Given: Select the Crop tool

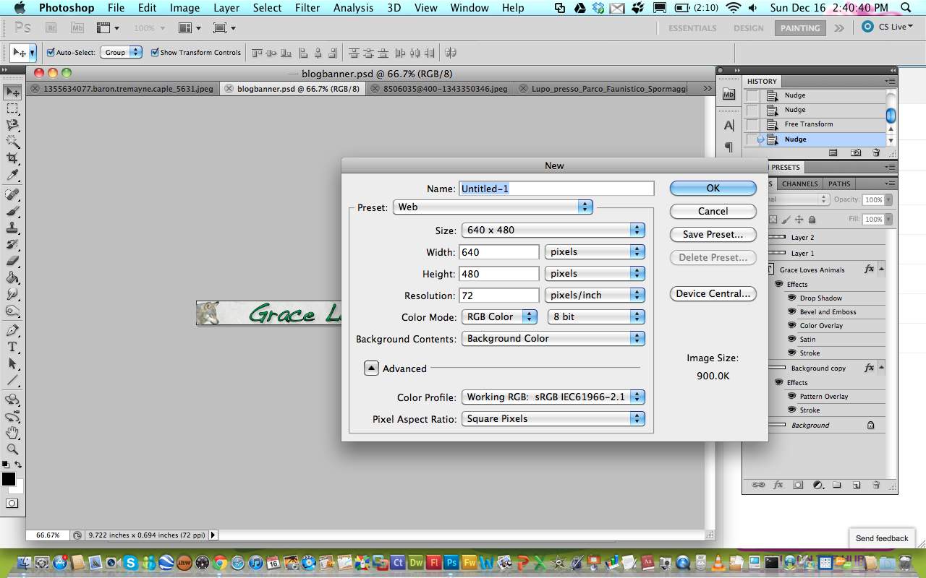Looking at the screenshot, I should coord(13,158).
